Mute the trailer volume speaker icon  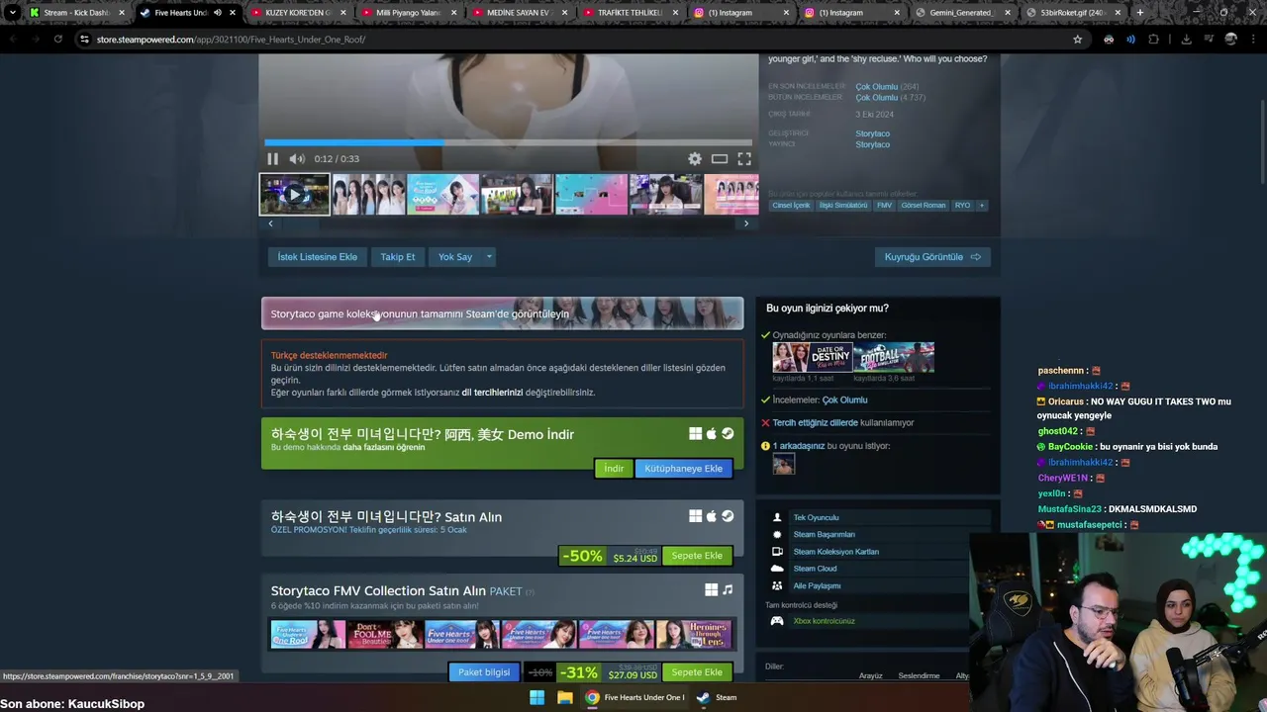297,159
